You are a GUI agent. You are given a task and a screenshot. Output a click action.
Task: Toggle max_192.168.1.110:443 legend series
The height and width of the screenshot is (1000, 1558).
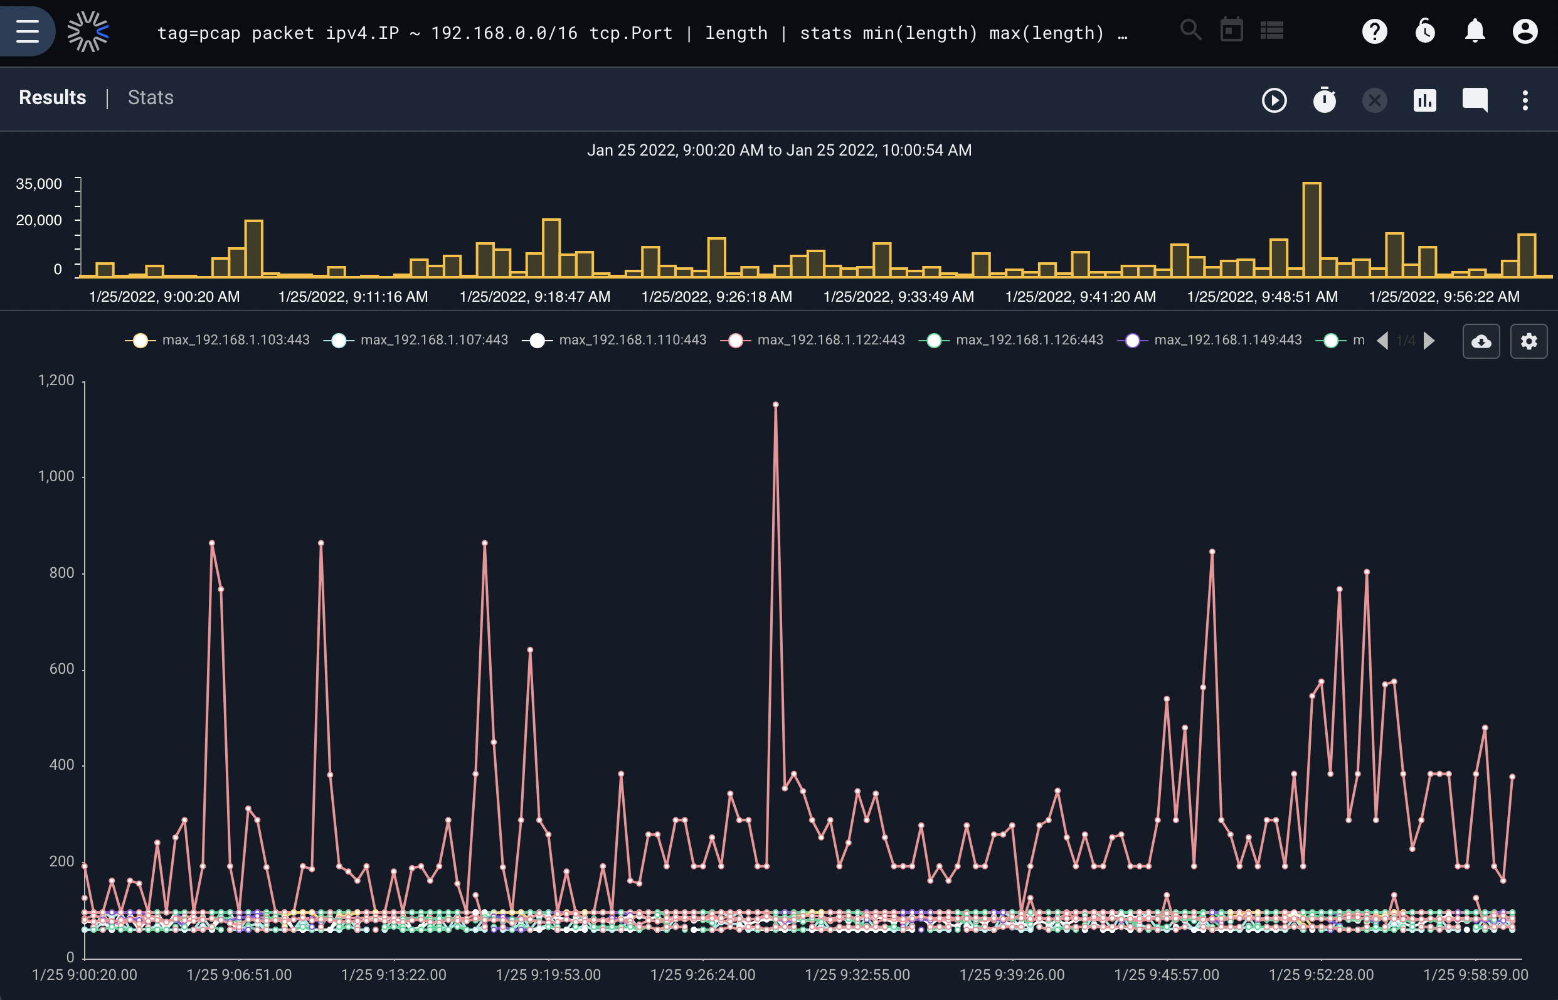(x=614, y=340)
